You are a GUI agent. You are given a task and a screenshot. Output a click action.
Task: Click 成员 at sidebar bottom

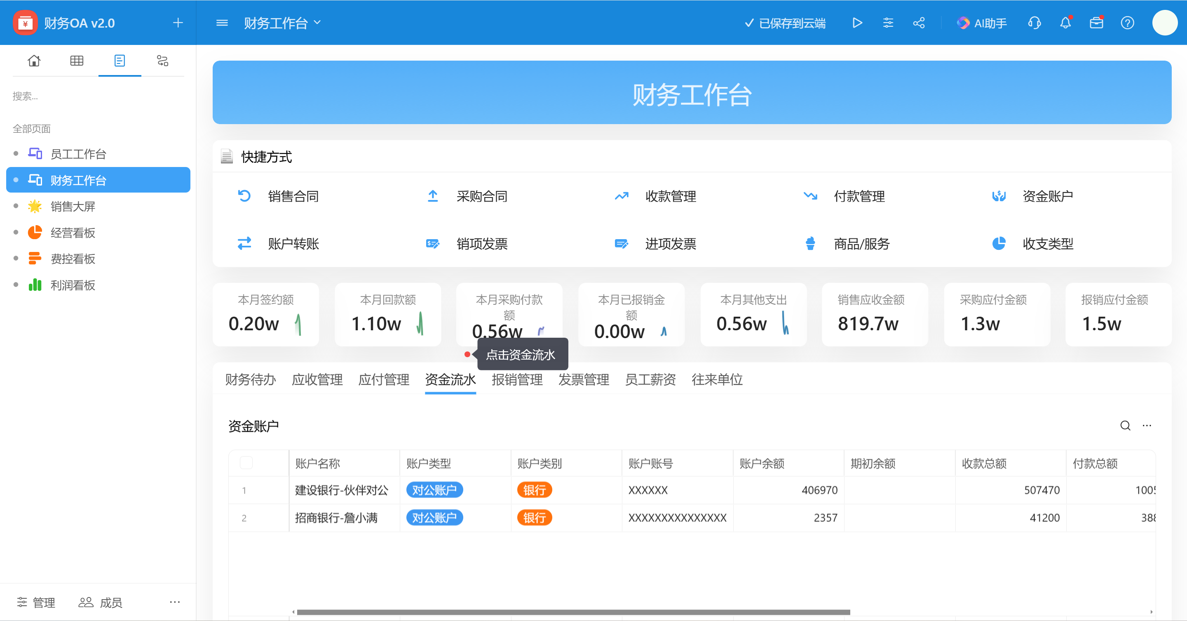pos(100,602)
